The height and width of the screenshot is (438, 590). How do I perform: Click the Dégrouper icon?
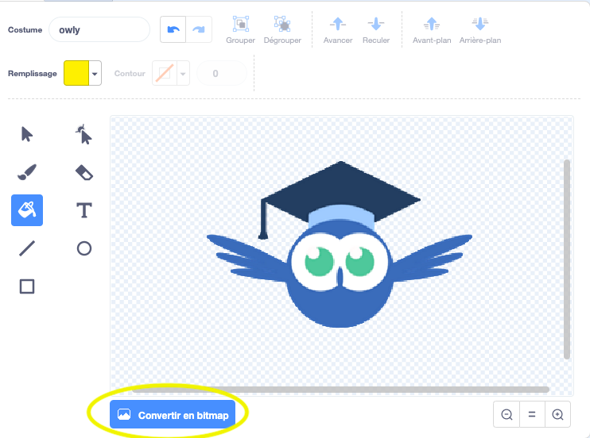(282, 24)
